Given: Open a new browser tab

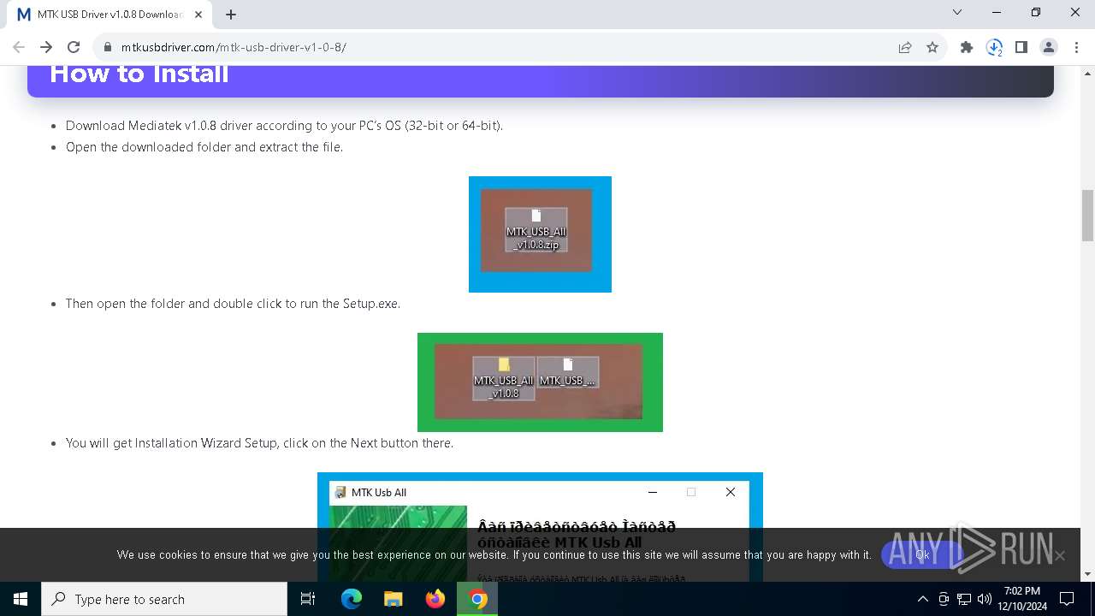Looking at the screenshot, I should pyautogui.click(x=231, y=15).
